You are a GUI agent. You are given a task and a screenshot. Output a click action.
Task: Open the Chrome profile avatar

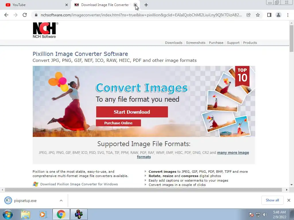278,15
